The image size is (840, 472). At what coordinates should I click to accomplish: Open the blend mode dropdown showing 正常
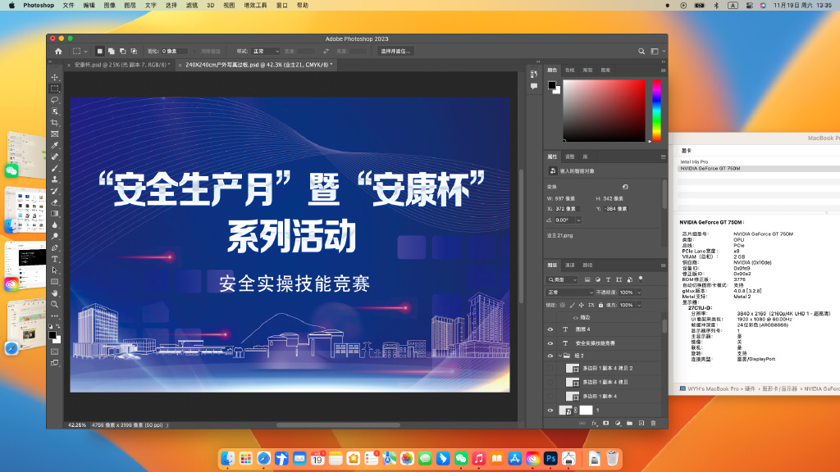tap(568, 292)
